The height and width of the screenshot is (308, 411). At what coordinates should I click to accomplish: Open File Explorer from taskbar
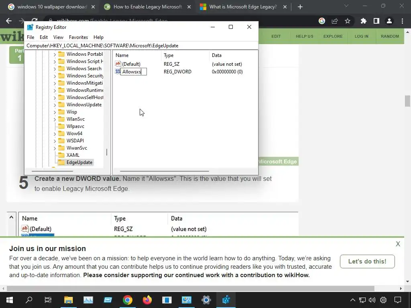(68, 300)
